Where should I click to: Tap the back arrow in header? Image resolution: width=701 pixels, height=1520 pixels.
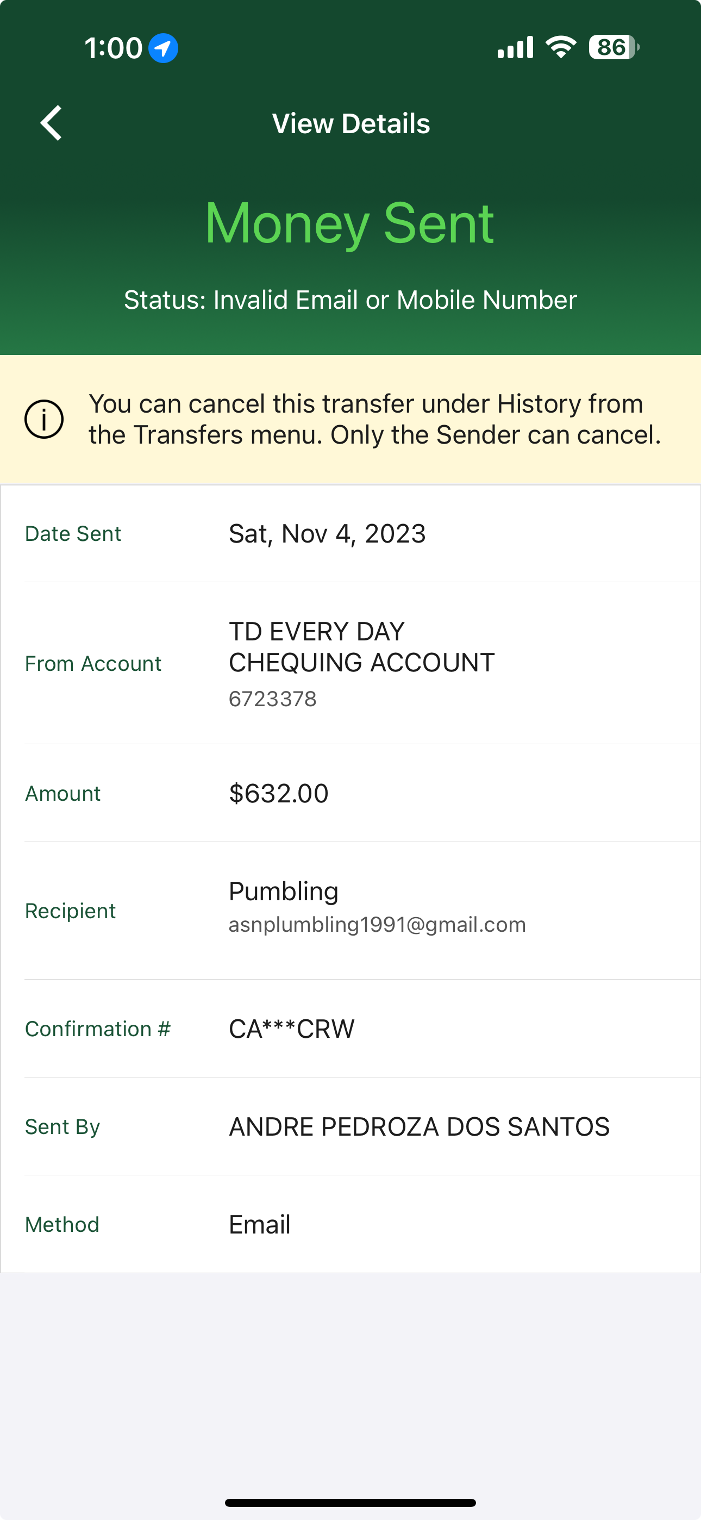tap(51, 123)
